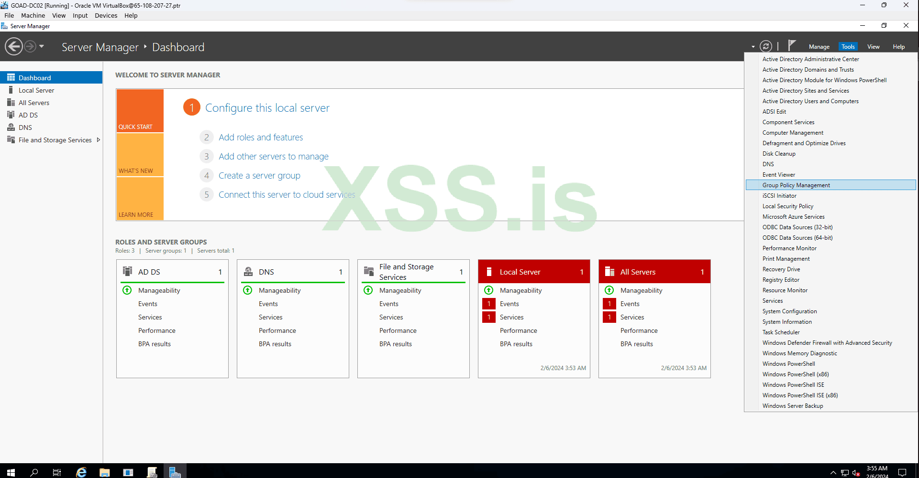Open the VirtualBox Machine menu

pyautogui.click(x=33, y=15)
